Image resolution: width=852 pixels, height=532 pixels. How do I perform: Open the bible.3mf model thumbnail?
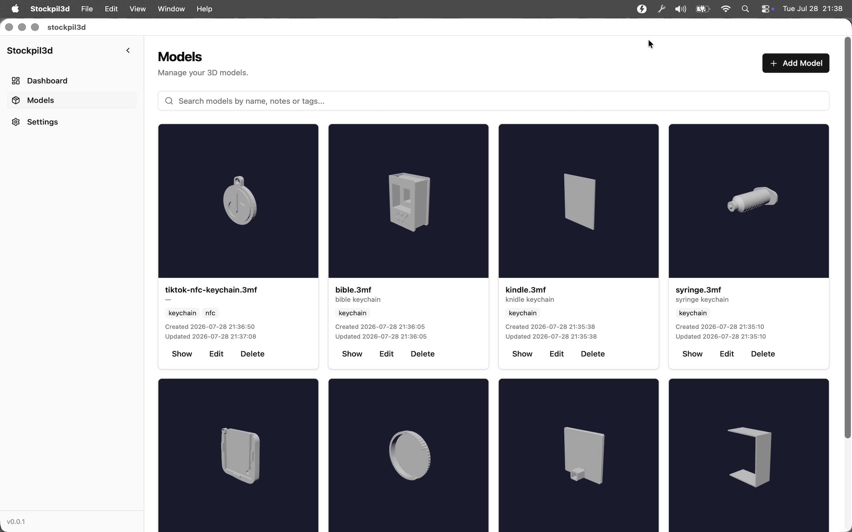coord(408,201)
